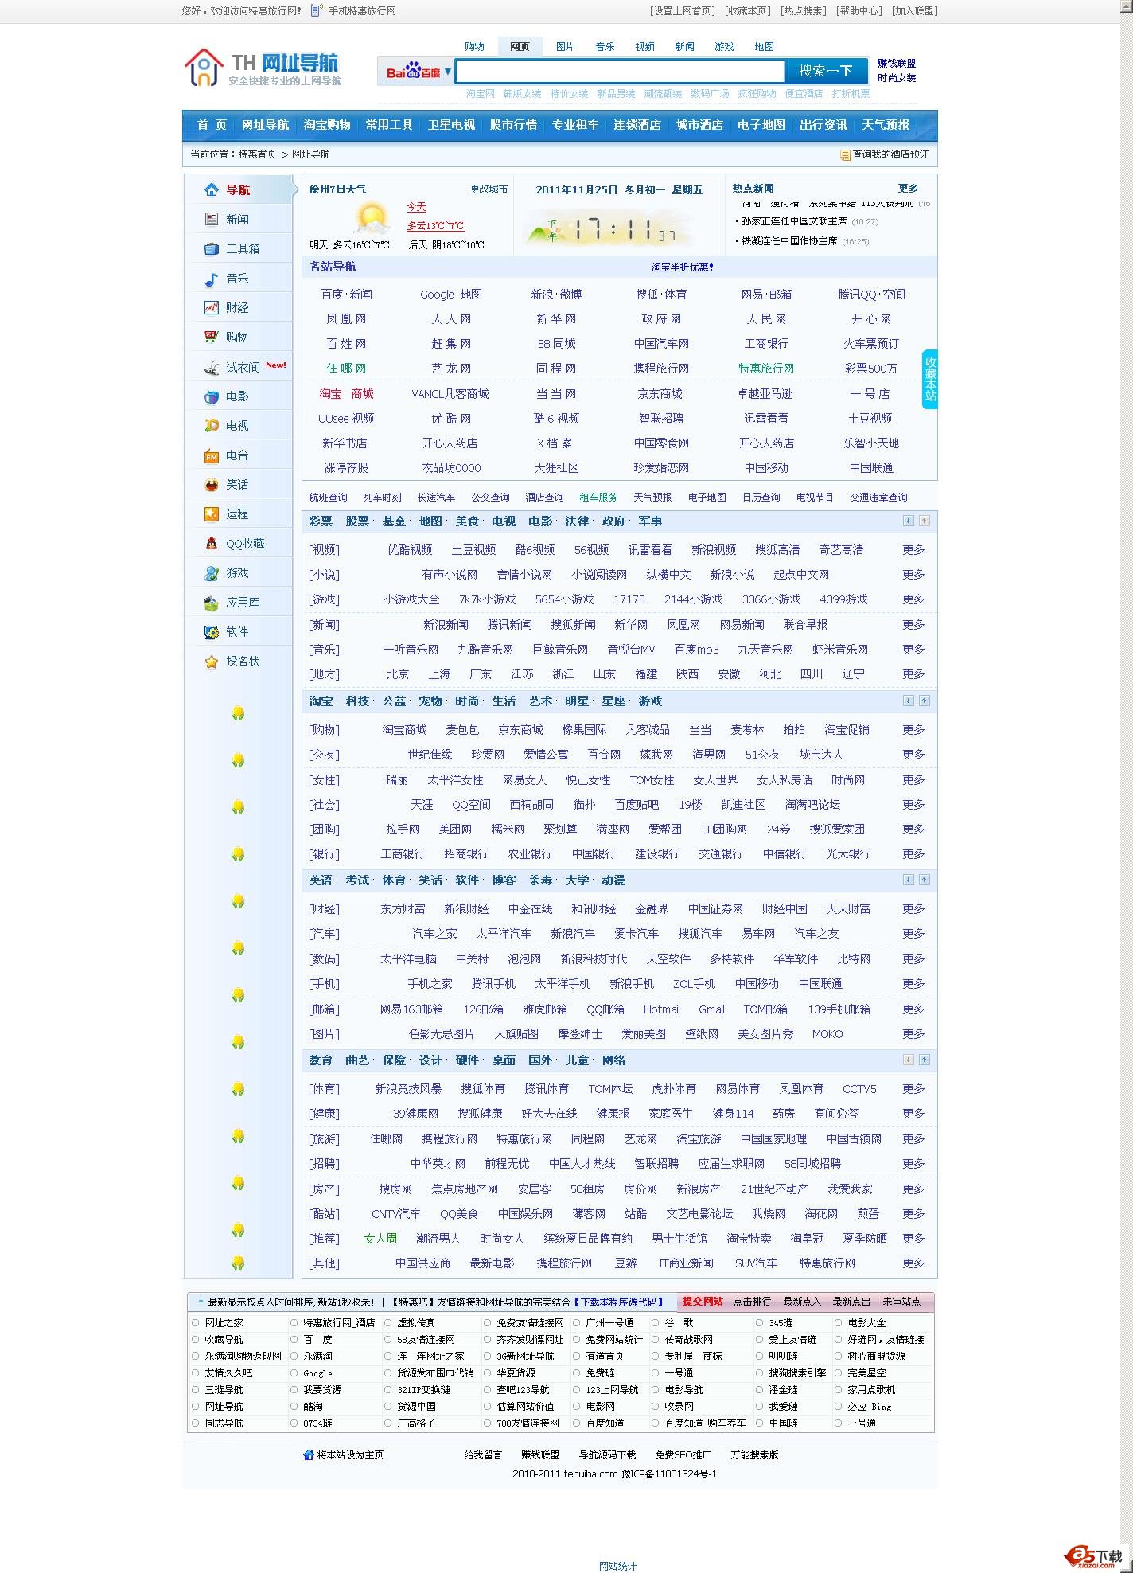Select the 新闻 newspaper icon in sidebar
The image size is (1133, 1573).
(x=211, y=219)
